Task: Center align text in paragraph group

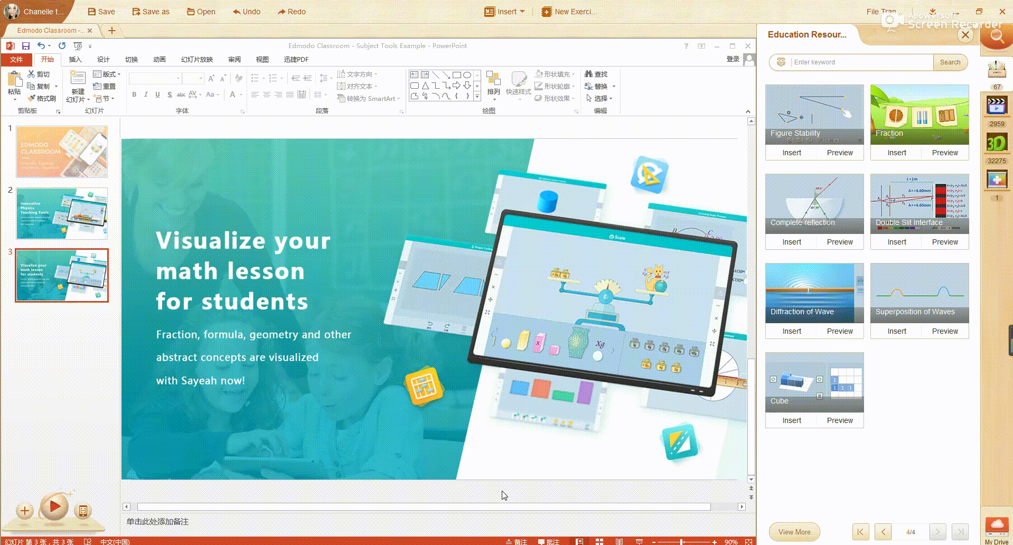Action: click(266, 95)
